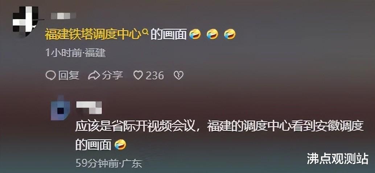Click the small search magnifier after 福建铁塔调度中心
The height and width of the screenshot is (173, 375).
(146, 31)
